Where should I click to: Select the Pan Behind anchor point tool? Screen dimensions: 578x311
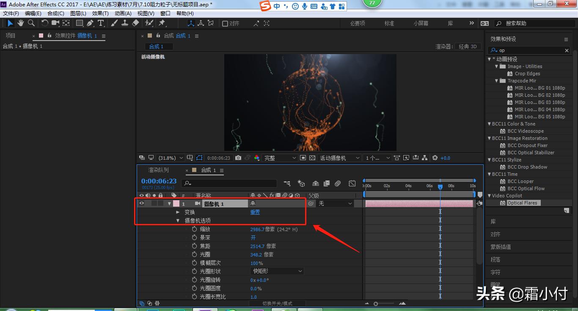click(x=66, y=23)
